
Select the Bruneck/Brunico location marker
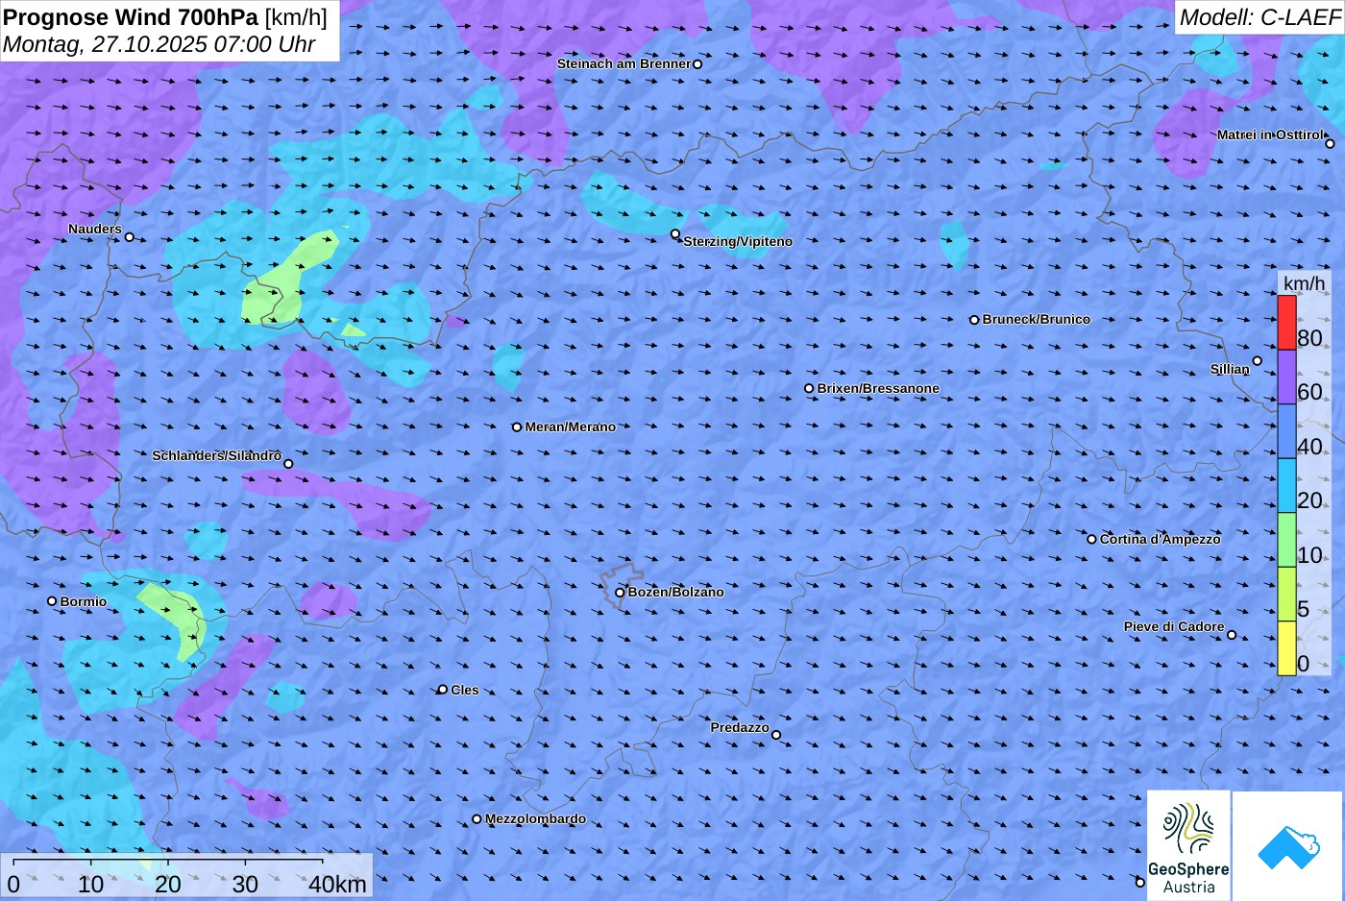(x=974, y=320)
